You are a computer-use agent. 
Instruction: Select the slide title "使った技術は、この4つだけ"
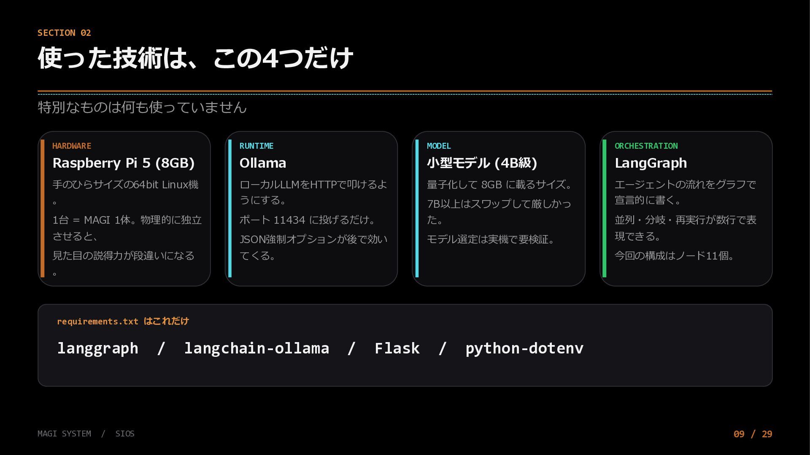tap(195, 58)
